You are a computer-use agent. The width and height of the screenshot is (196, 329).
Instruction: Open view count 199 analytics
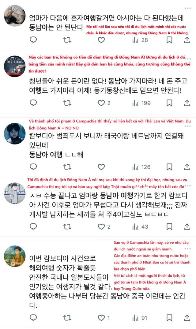tap(141, 103)
